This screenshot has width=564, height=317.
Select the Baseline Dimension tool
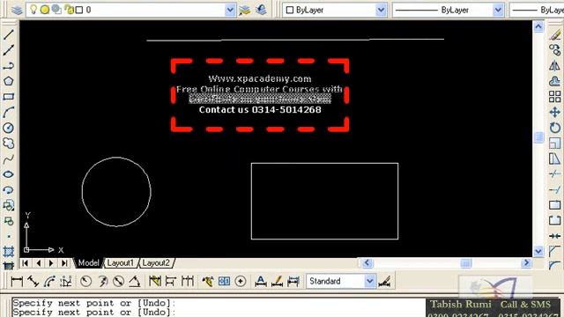click(171, 281)
